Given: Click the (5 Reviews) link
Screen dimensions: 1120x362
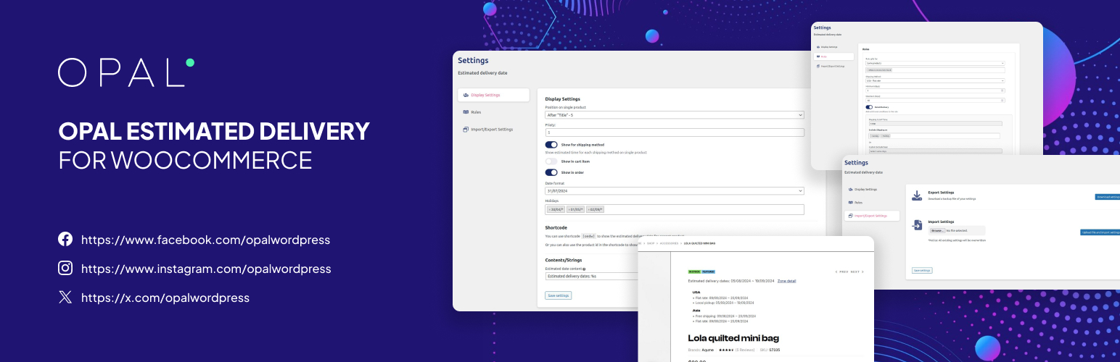Looking at the screenshot, I should coord(746,349).
